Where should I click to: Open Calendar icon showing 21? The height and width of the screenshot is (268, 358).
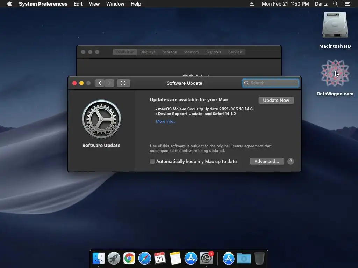tap(160, 259)
